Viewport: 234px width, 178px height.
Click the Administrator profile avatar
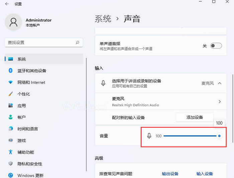pos(13,22)
